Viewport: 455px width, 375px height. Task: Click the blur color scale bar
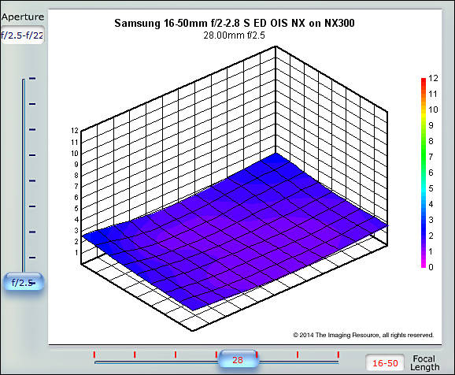(x=424, y=173)
